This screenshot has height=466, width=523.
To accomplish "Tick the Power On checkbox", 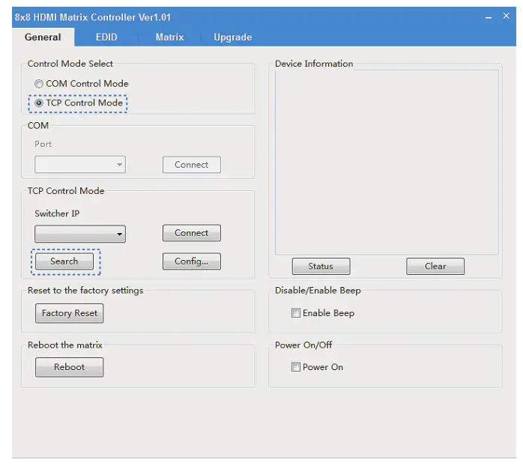I will (296, 367).
